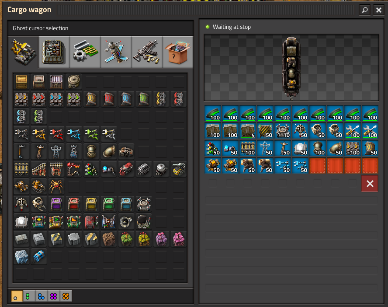
Task: Select the wooden chest in the selection grid
Action: tap(21, 81)
